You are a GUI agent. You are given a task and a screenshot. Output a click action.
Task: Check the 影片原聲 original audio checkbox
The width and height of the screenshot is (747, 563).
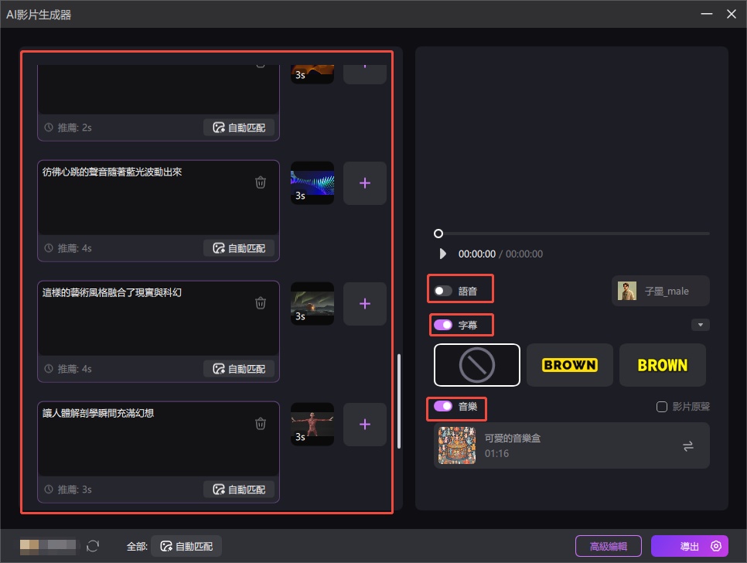(x=662, y=406)
